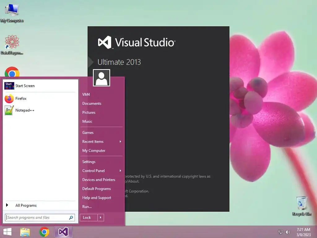The height and width of the screenshot is (238, 317).
Task: Open the Start Screen entry
Action: tap(40, 86)
